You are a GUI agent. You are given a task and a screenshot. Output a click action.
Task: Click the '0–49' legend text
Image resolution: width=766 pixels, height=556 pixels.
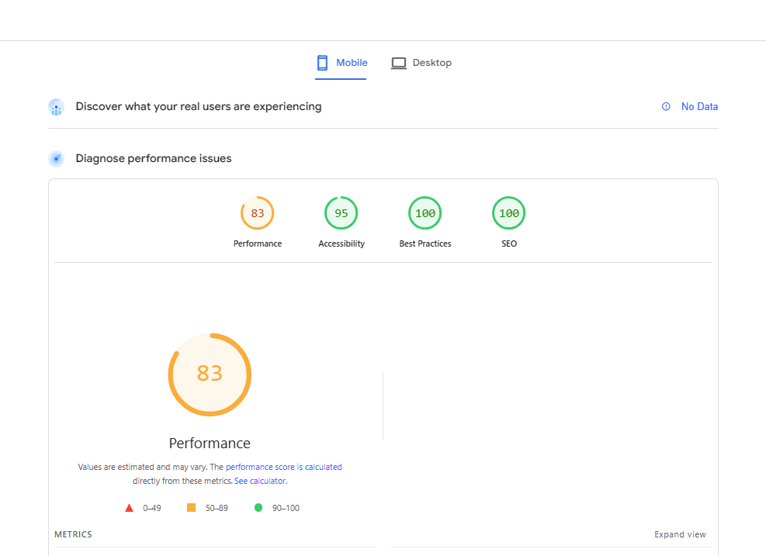point(152,508)
